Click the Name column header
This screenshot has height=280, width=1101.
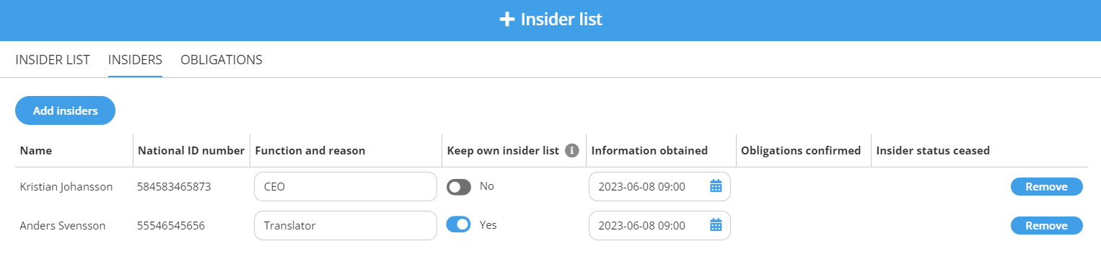pyautogui.click(x=36, y=151)
